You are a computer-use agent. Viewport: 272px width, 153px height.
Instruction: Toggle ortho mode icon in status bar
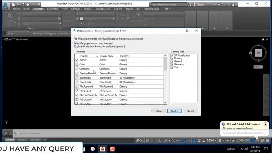point(161,140)
